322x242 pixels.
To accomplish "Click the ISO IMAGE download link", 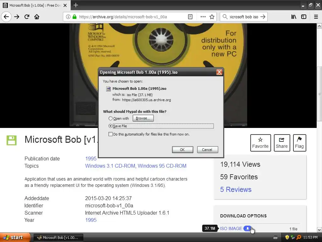I will (231, 228).
